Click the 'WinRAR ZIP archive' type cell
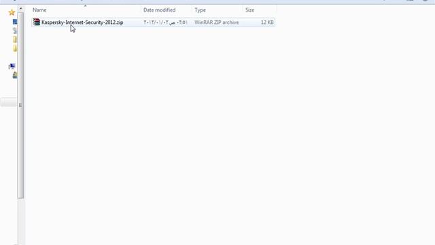435x245 pixels. coord(217,22)
